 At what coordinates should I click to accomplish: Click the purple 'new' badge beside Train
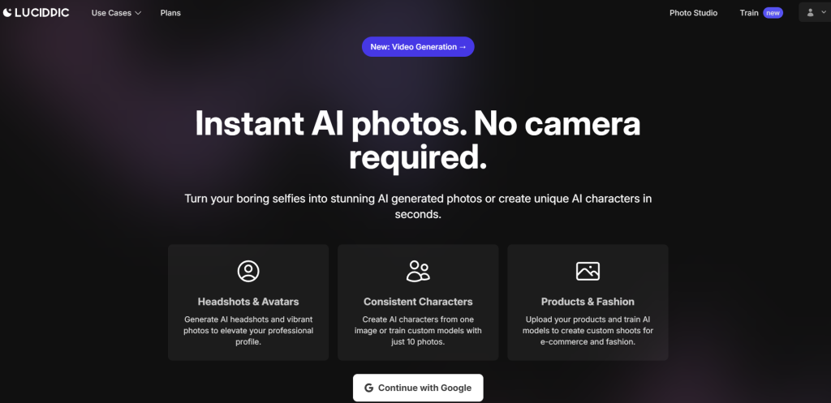[773, 13]
